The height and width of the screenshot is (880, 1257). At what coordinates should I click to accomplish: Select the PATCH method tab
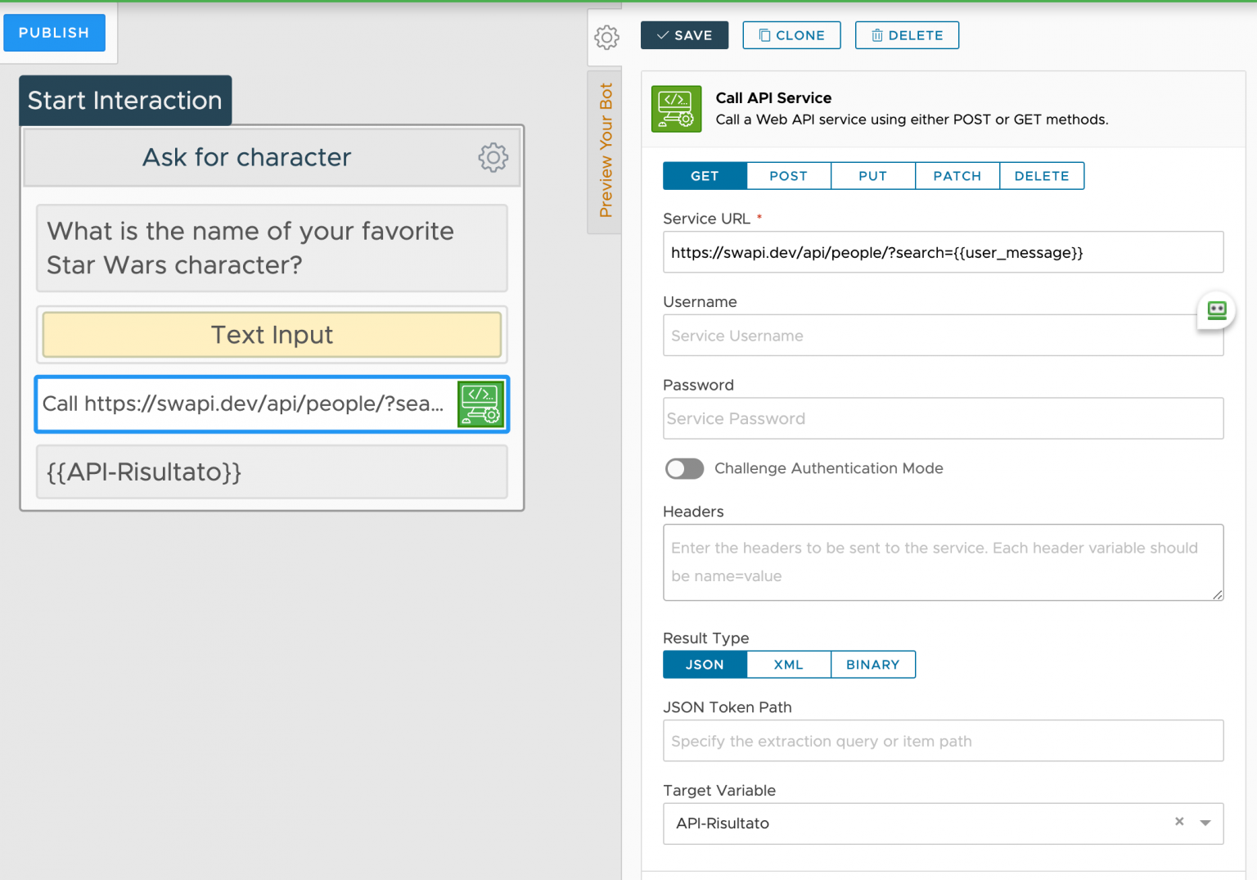click(957, 175)
